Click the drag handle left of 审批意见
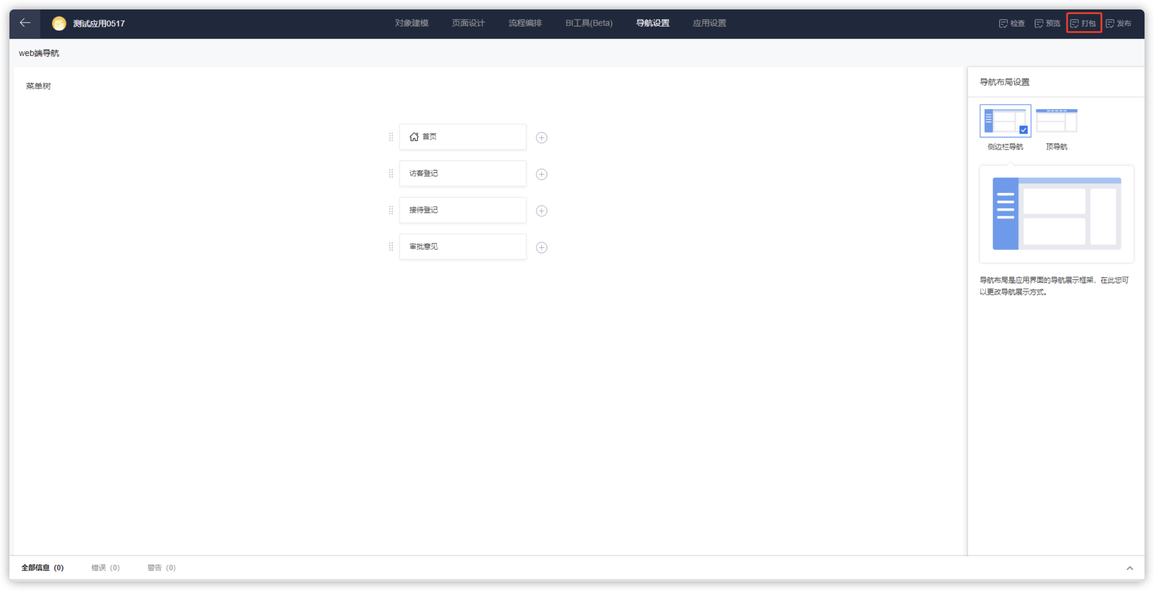This screenshot has width=1154, height=591. 391,247
